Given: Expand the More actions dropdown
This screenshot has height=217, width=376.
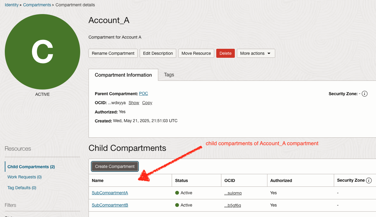Looking at the screenshot, I should pyautogui.click(x=256, y=53).
